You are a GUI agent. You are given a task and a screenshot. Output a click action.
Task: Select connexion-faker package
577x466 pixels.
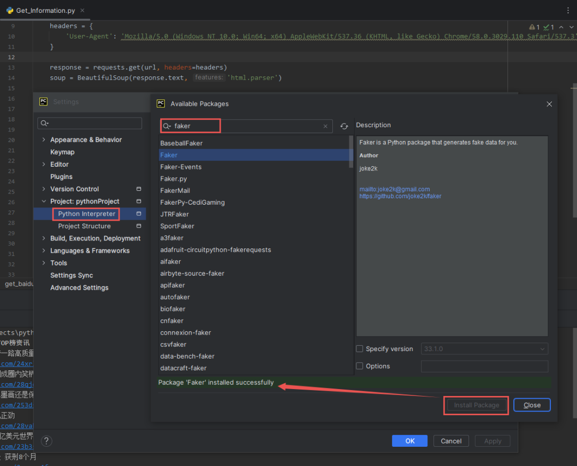point(254,332)
